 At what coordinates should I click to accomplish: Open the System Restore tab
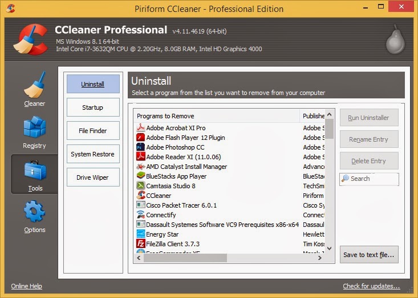click(93, 154)
